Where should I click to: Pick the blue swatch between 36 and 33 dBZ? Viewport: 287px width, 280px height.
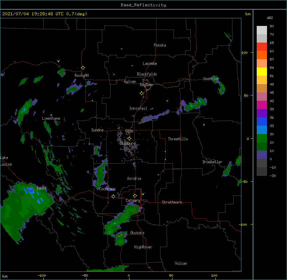pos(262,122)
